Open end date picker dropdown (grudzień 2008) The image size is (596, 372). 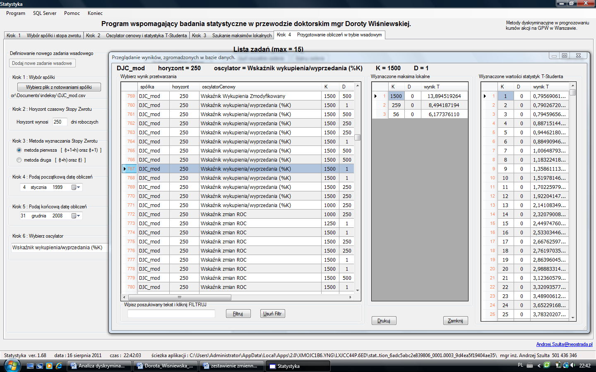click(x=76, y=216)
